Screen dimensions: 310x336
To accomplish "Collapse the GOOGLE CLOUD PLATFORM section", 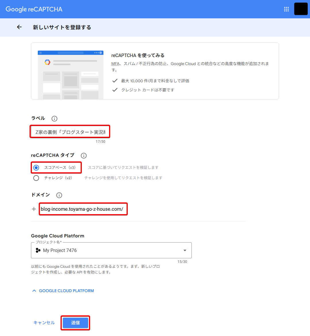I will pos(63,291).
